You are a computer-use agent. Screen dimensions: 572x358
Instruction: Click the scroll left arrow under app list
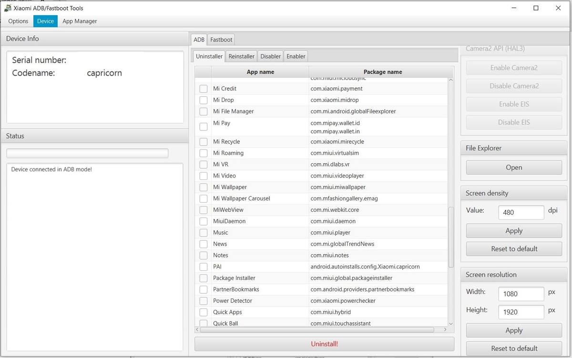[198, 329]
